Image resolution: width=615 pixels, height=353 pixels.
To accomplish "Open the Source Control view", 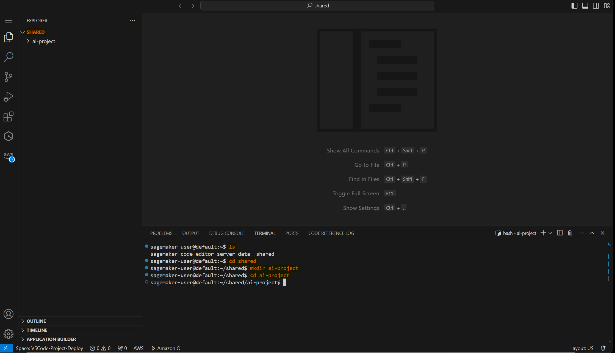I will 9,77.
